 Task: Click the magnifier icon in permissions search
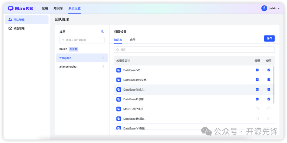117,50
